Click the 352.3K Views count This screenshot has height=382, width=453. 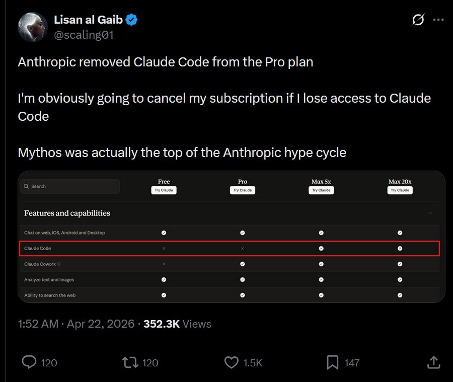click(177, 324)
